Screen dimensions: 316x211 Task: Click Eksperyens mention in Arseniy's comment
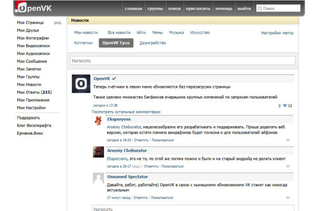point(117,159)
